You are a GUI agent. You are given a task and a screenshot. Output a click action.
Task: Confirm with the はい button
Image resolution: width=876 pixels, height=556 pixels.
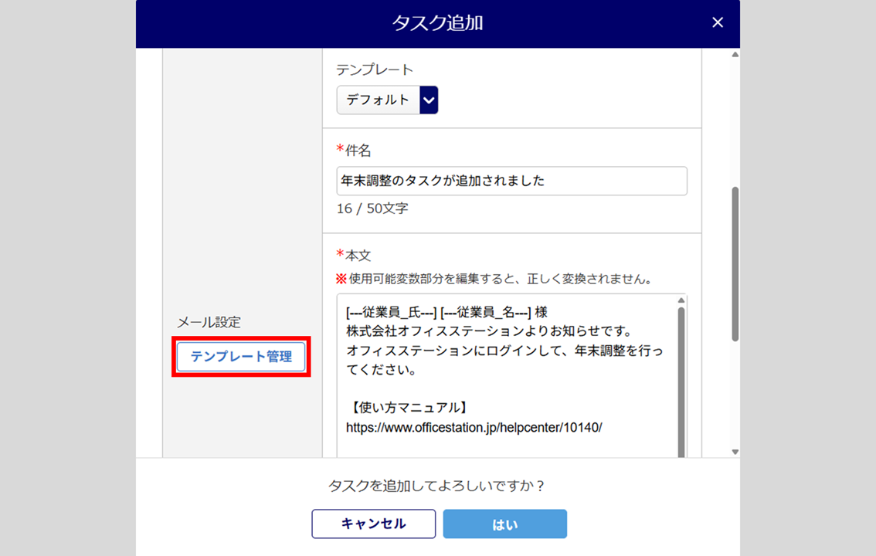click(x=504, y=524)
